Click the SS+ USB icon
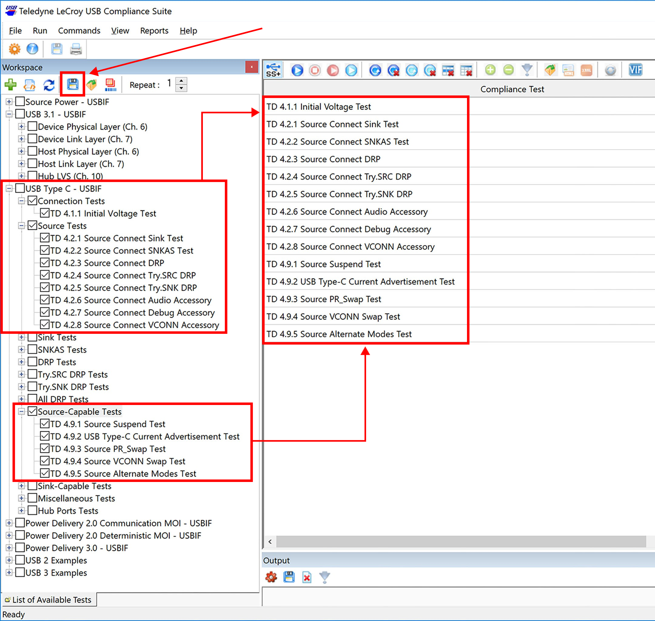This screenshot has height=621, width=655. (x=273, y=70)
